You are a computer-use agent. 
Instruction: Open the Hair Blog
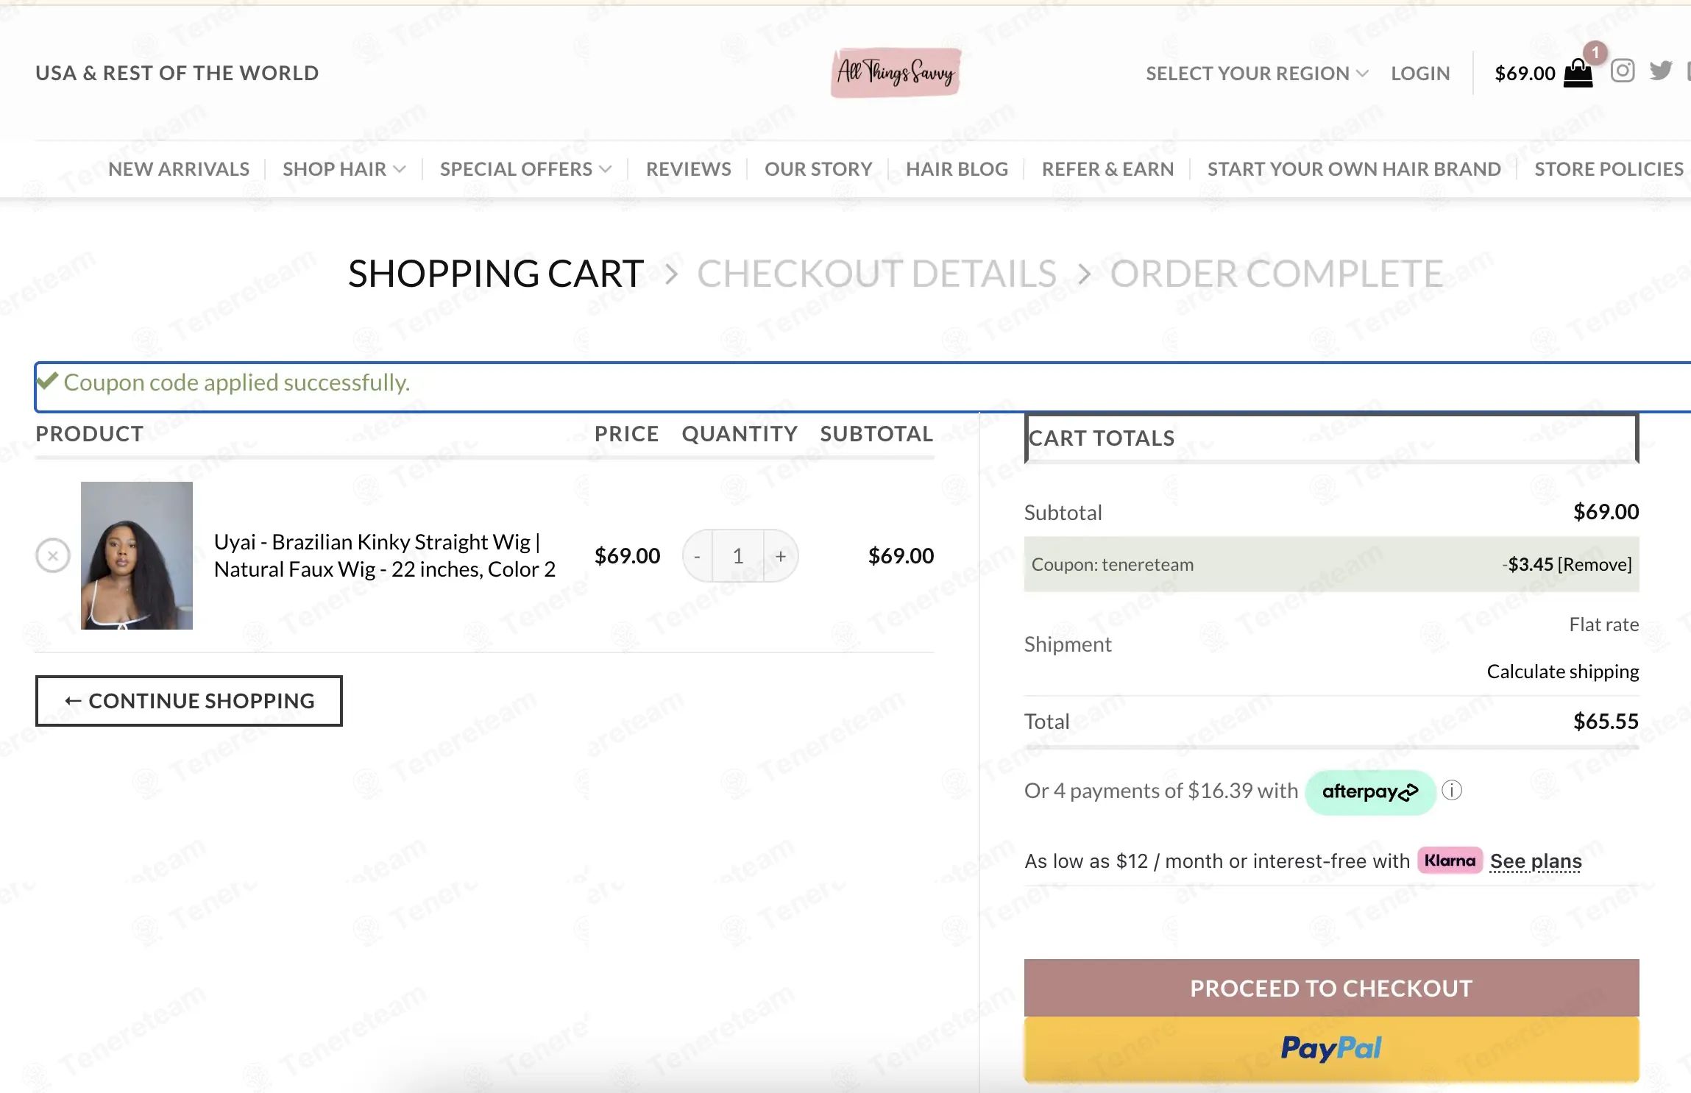tap(957, 169)
